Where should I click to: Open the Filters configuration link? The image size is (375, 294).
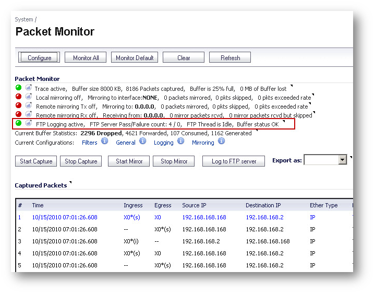pyautogui.click(x=90, y=143)
